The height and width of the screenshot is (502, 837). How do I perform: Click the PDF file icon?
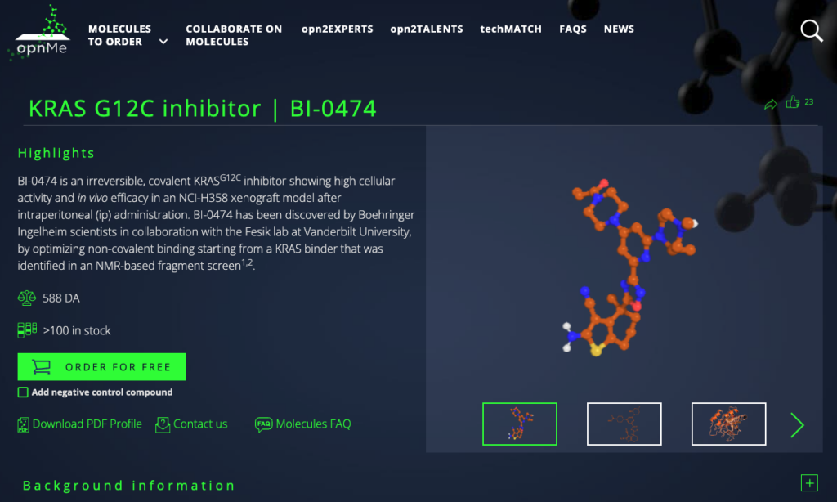click(x=23, y=424)
